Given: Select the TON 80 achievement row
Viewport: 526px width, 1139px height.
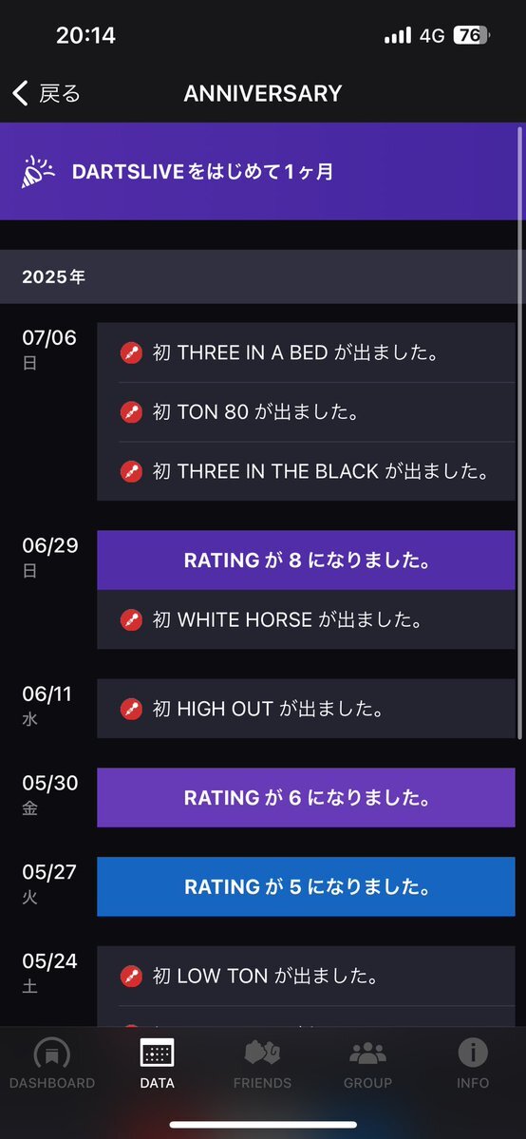Looking at the screenshot, I should (x=306, y=412).
